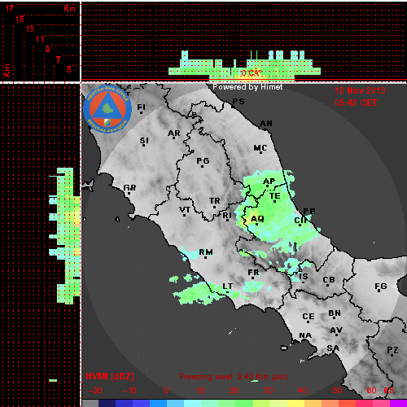The height and width of the screenshot is (407, 407).
Task: Click the yellow echo core near AQ
Action: [x=248, y=218]
